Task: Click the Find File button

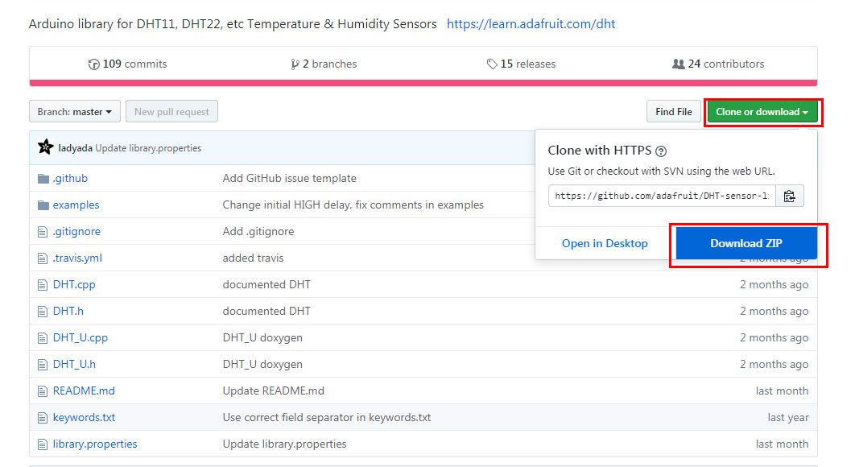Action: click(x=673, y=112)
